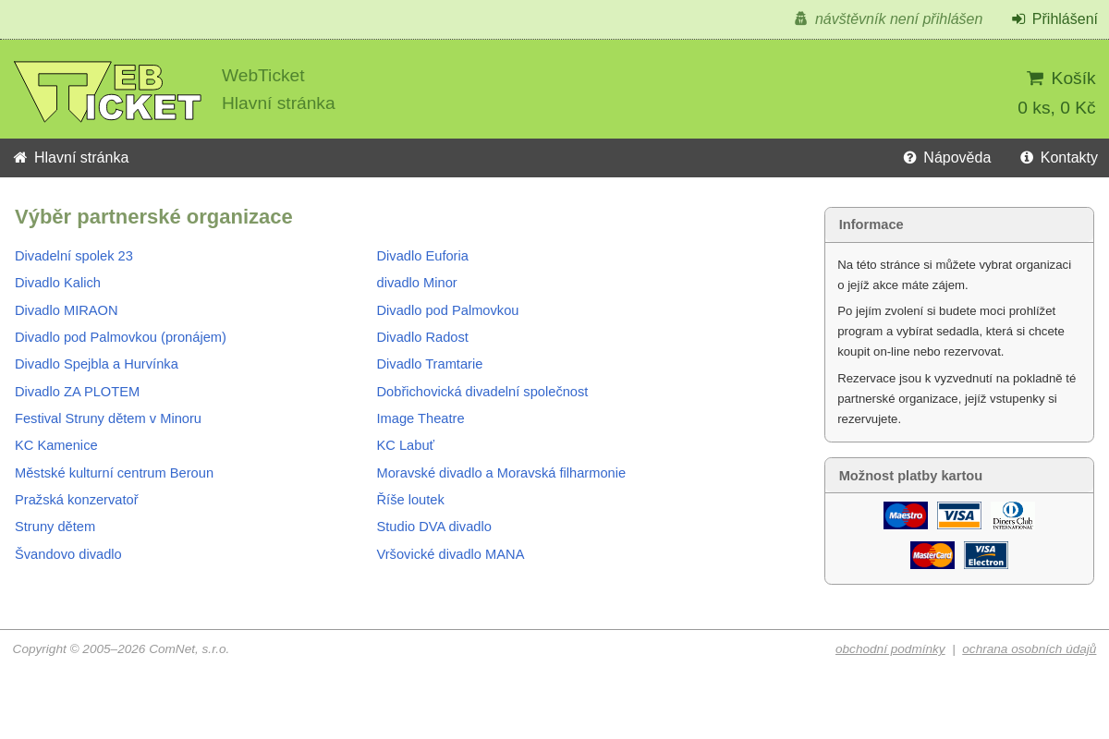Image resolution: width=1109 pixels, height=739 pixels.
Task: Select Image Theatre
Action: (x=420, y=418)
